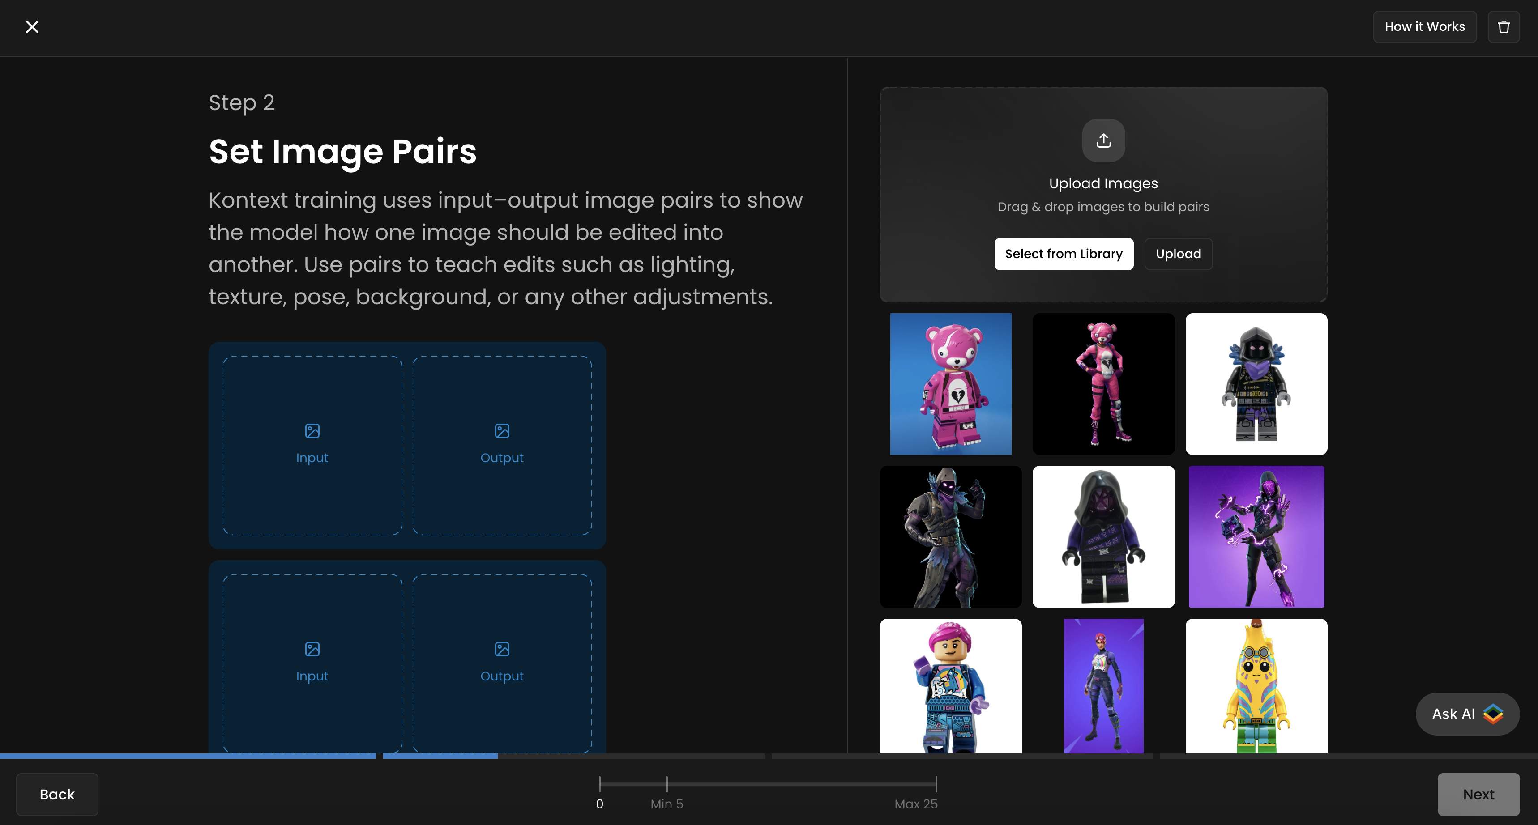
Task: Go Back to previous step
Action: [57, 794]
